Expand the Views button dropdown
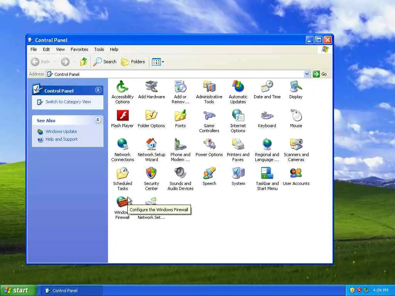This screenshot has height=296, width=395. click(x=163, y=62)
